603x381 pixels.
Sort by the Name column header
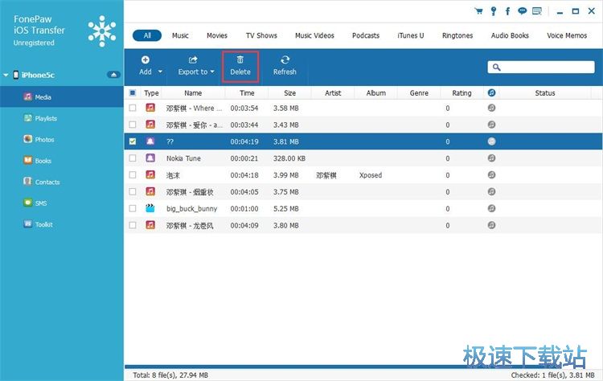click(193, 92)
